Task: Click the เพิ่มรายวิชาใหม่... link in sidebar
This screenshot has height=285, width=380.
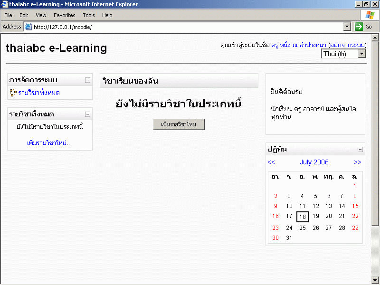Action: 49,142
